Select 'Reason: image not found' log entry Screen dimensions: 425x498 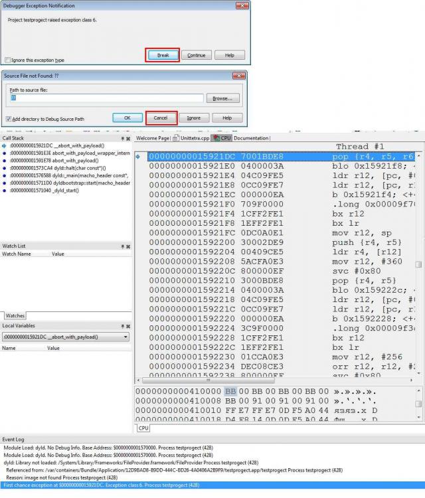click(62, 477)
